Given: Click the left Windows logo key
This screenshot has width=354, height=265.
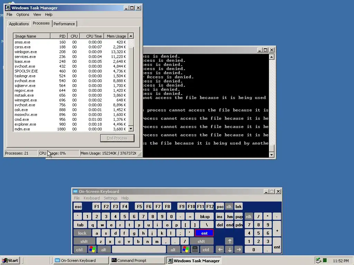Looking at the screenshot, I should point(92,250).
